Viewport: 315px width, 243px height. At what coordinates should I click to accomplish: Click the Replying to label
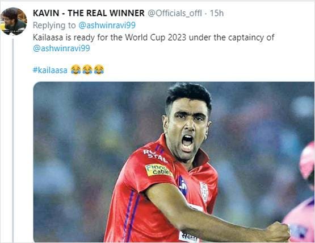(x=54, y=26)
